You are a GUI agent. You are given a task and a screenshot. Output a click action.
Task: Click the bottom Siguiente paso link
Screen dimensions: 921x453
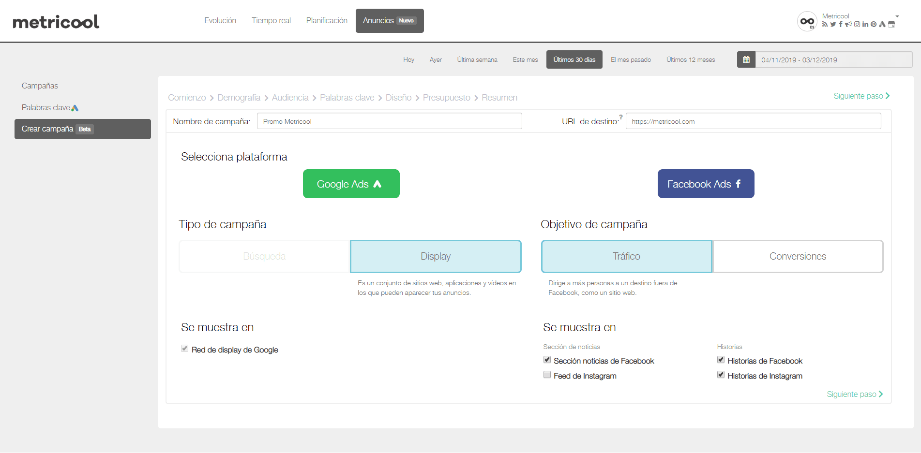coord(855,394)
